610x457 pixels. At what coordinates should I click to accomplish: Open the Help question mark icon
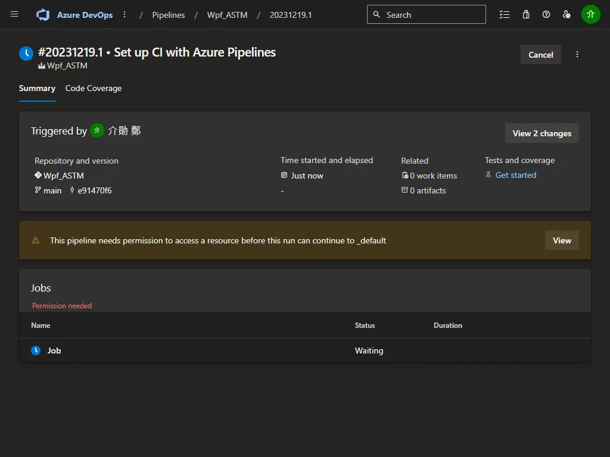point(546,14)
